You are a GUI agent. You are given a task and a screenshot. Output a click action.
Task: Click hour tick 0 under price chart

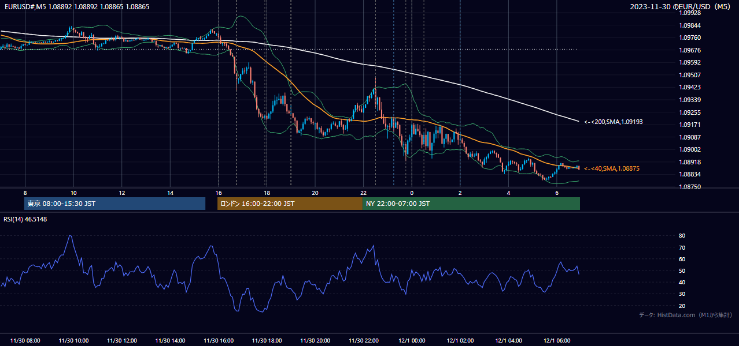pos(412,193)
